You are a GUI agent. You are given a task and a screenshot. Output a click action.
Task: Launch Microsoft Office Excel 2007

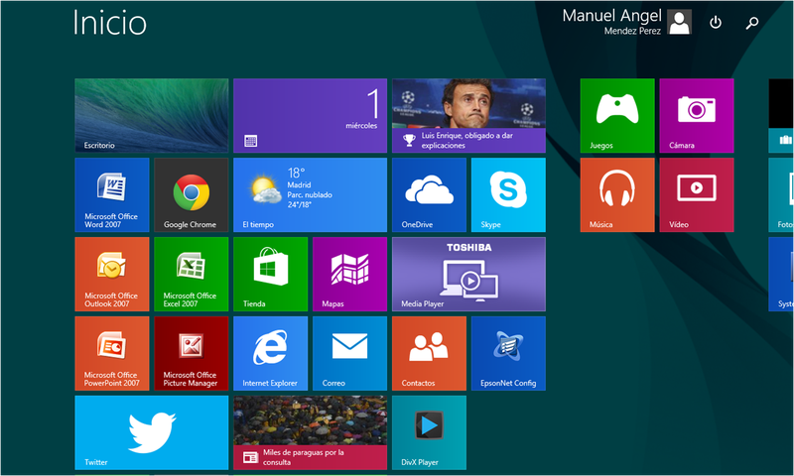pos(191,274)
